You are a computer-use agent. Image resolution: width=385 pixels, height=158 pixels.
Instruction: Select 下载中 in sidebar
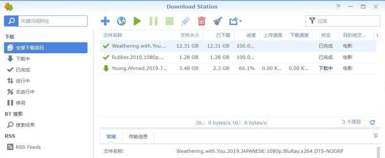point(46,59)
